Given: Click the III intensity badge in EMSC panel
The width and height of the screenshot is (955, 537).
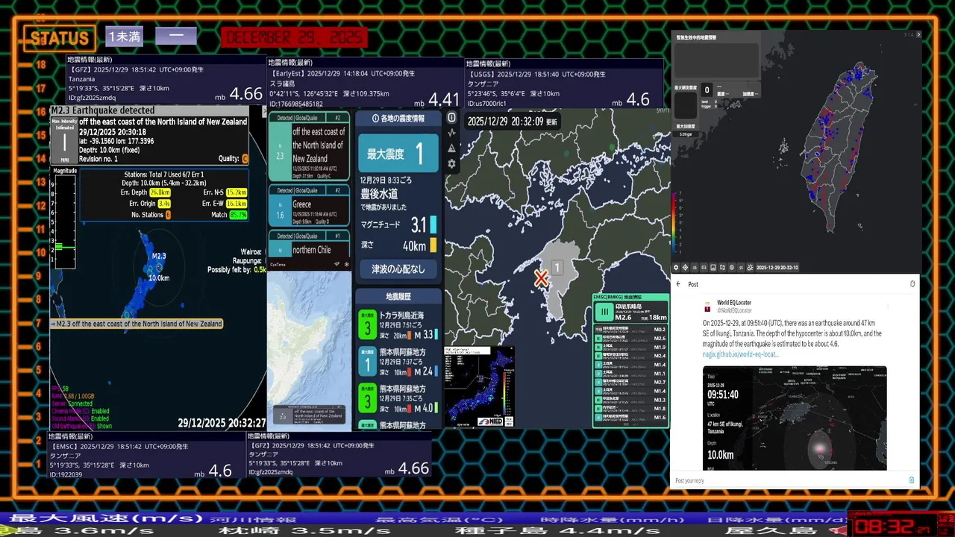Looking at the screenshot, I should tap(603, 312).
